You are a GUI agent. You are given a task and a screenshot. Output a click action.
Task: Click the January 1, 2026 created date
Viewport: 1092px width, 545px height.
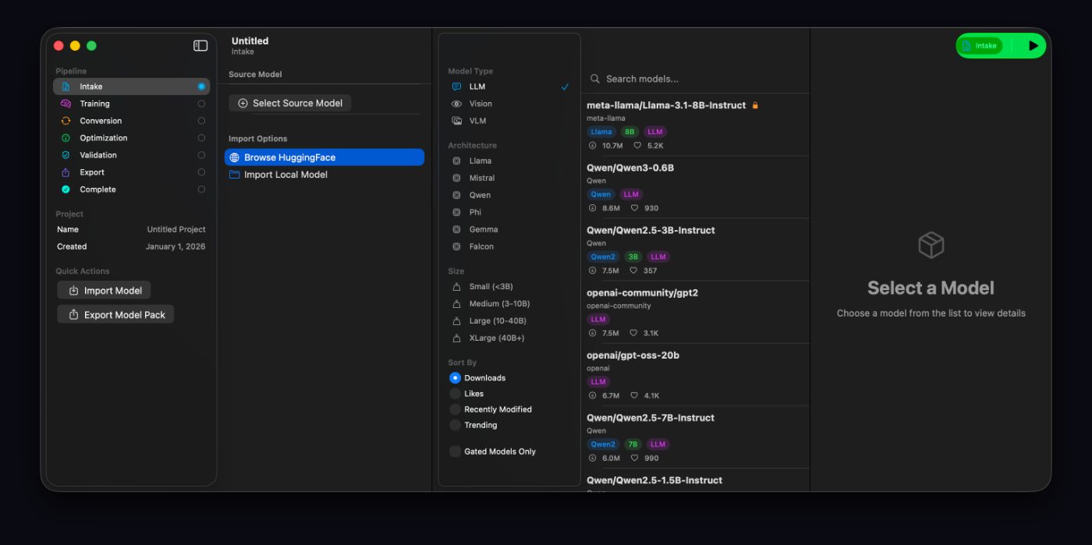click(175, 246)
